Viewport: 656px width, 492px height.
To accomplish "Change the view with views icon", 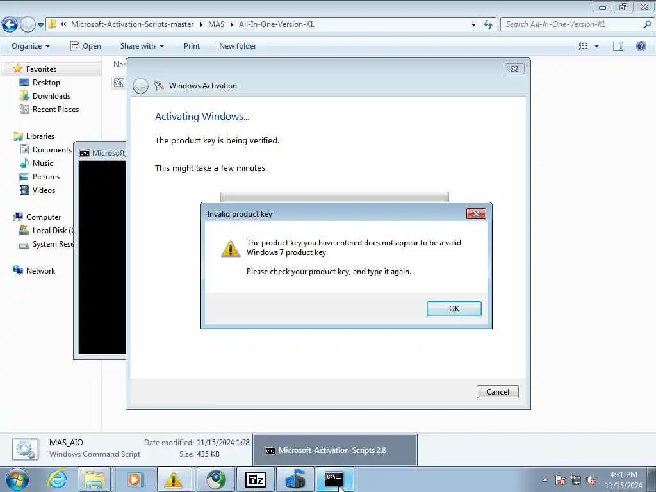I will 583,46.
